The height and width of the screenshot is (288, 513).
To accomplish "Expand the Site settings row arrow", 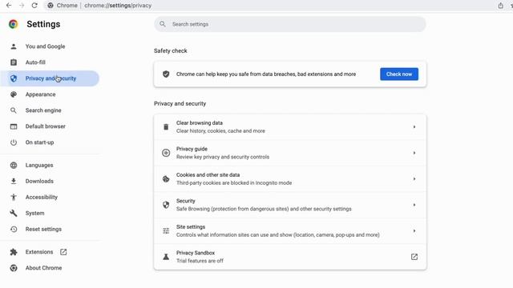I will (414, 231).
